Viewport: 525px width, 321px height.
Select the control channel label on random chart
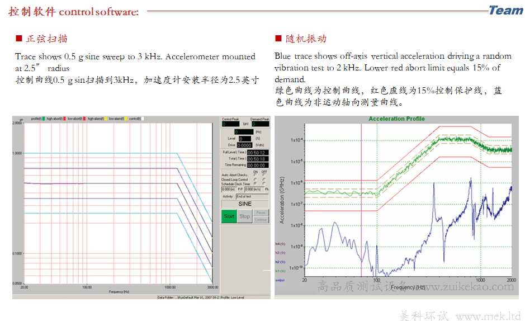click(x=280, y=280)
